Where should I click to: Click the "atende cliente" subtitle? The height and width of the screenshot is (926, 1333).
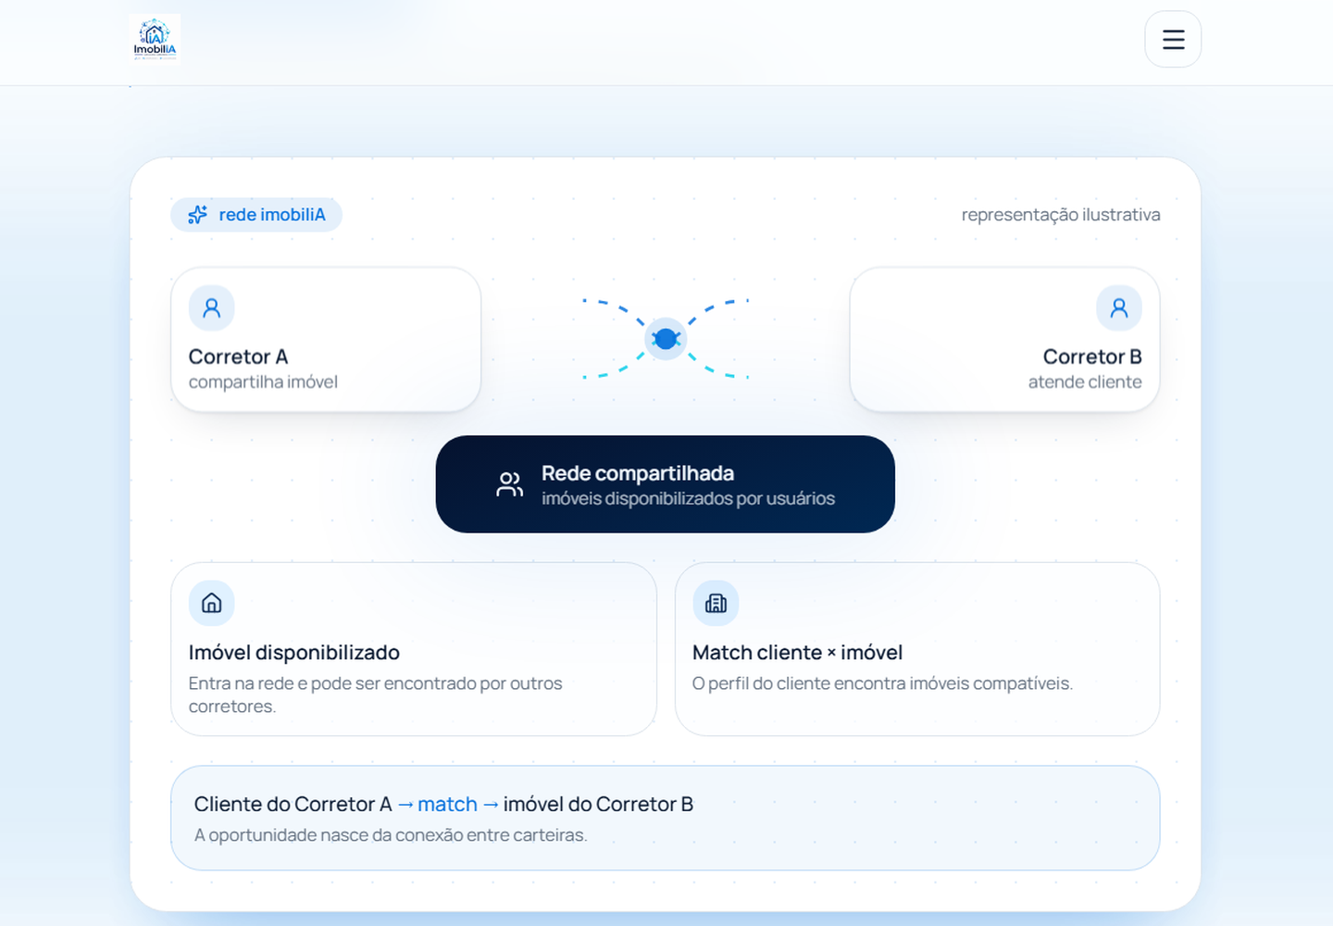tap(1085, 382)
